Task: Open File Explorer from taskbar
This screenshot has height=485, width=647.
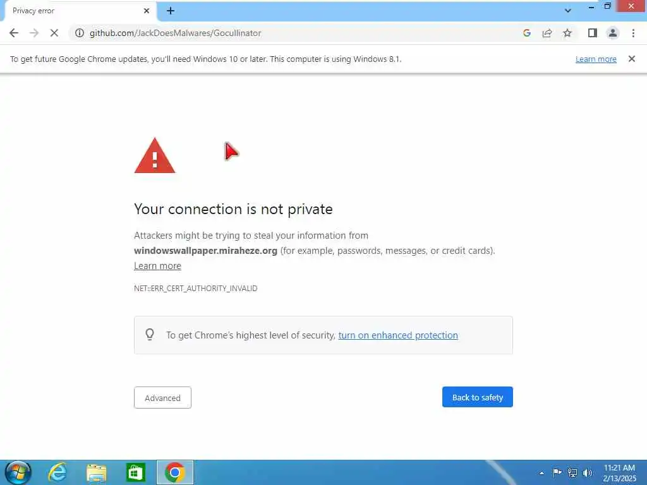Action: pos(97,472)
